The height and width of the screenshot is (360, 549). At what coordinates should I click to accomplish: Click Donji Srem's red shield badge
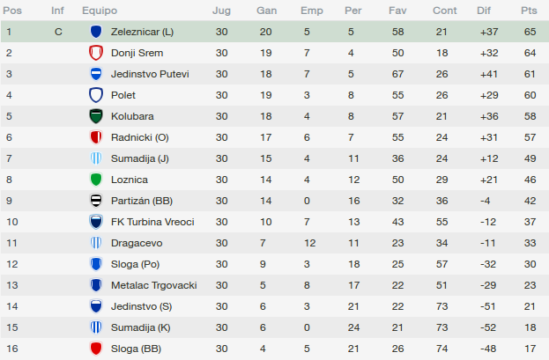coord(96,53)
